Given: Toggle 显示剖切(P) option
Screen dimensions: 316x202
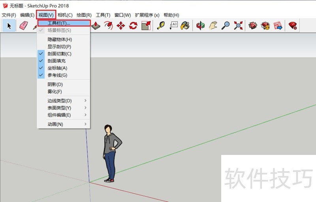Looking at the screenshot, I should [x=64, y=47].
